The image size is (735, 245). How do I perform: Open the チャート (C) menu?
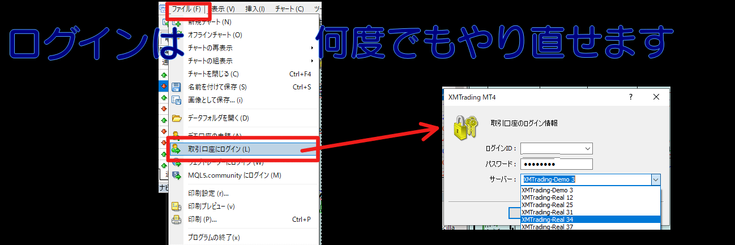[289, 9]
